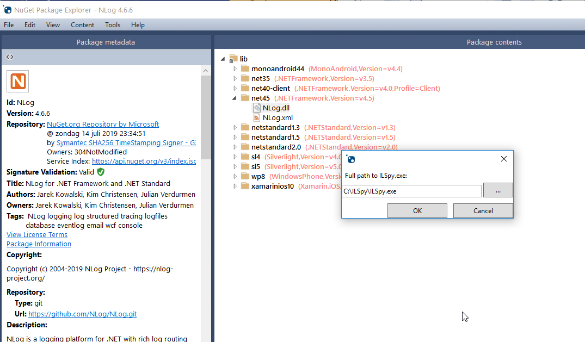Click the net40-client folder icon
The image size is (585, 342).
[245, 88]
